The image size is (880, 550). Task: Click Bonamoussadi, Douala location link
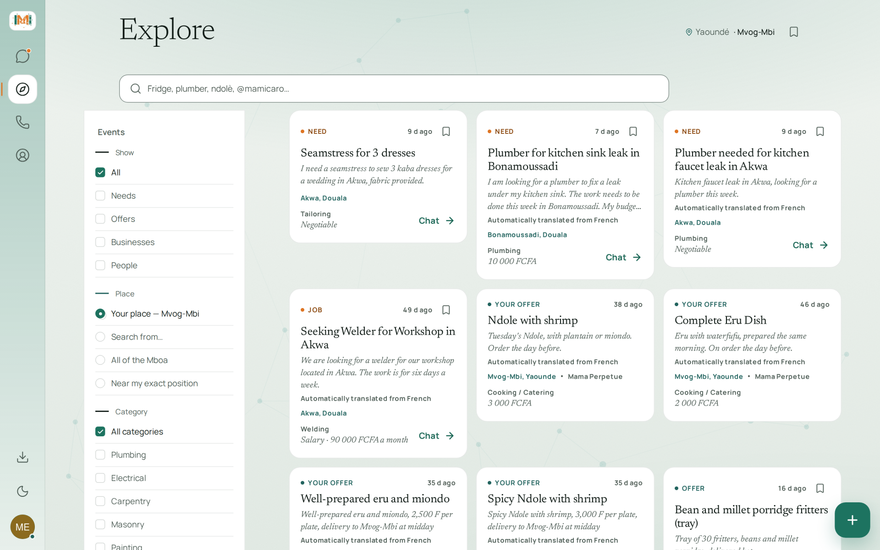coord(527,235)
